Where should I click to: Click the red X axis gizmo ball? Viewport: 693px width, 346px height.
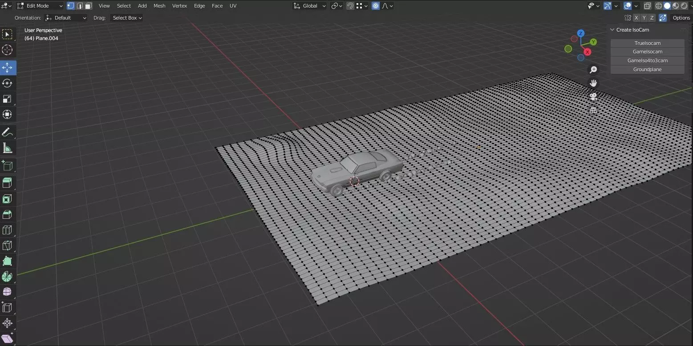[587, 52]
